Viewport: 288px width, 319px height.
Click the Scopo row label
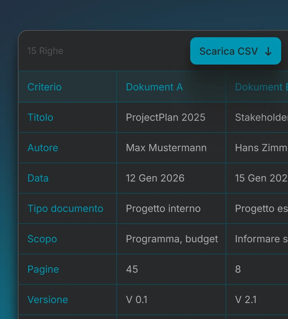pyautogui.click(x=42, y=239)
